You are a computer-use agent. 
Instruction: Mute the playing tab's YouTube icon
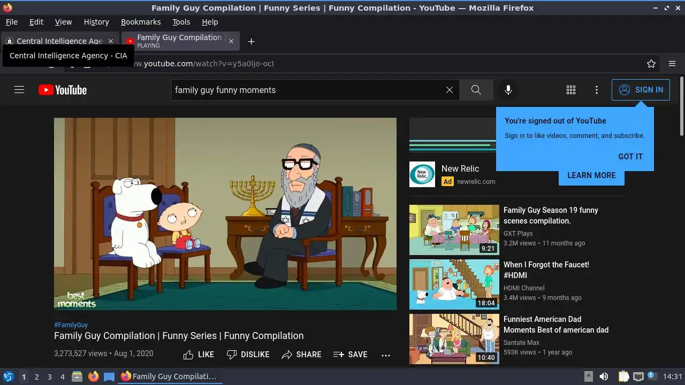click(x=130, y=41)
